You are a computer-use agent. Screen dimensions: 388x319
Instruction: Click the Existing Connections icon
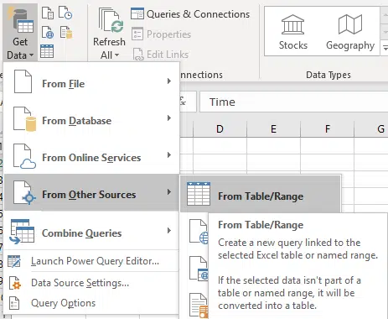(66, 32)
